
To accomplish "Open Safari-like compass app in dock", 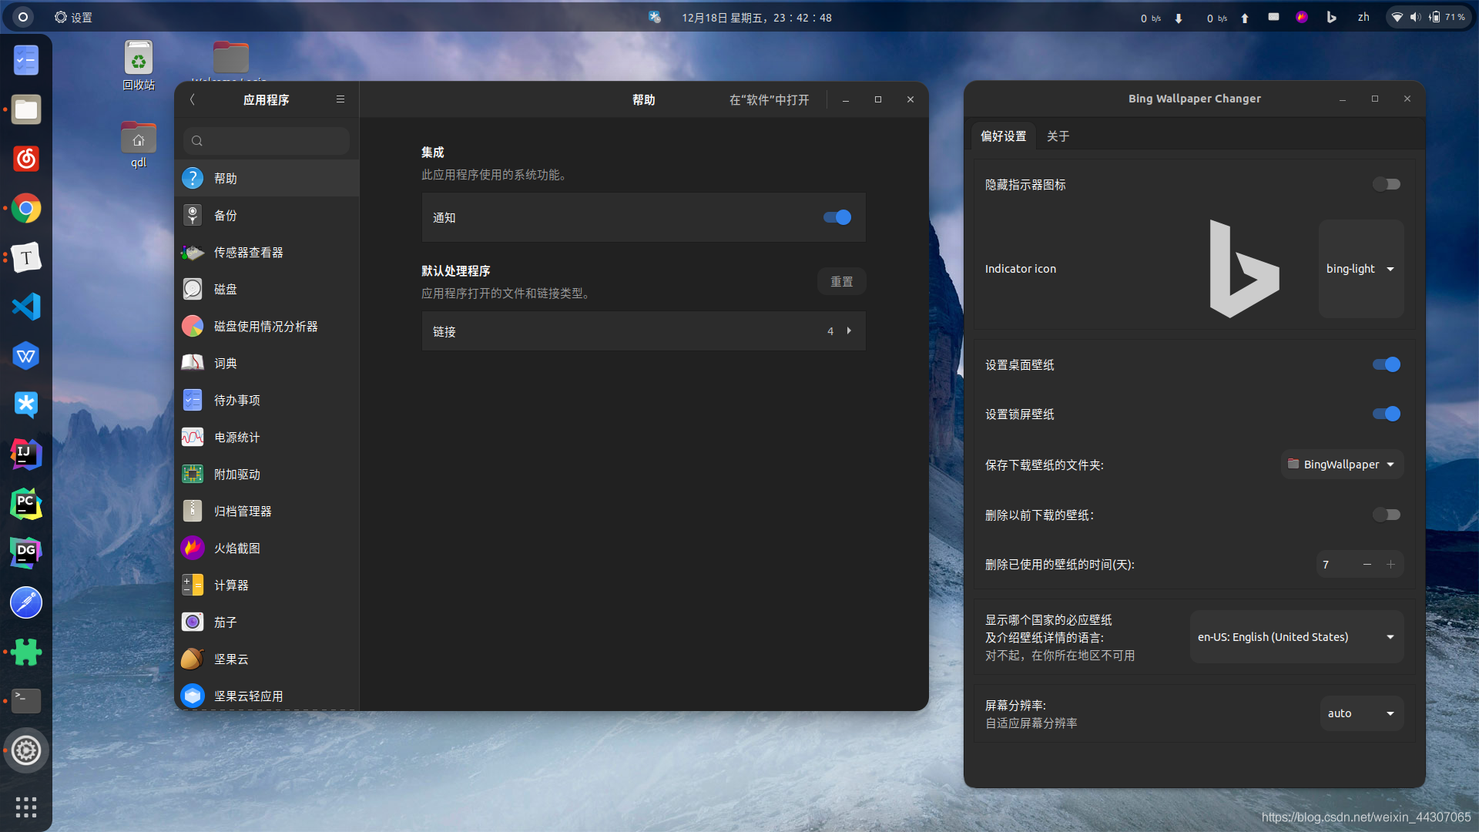I will click(x=26, y=602).
